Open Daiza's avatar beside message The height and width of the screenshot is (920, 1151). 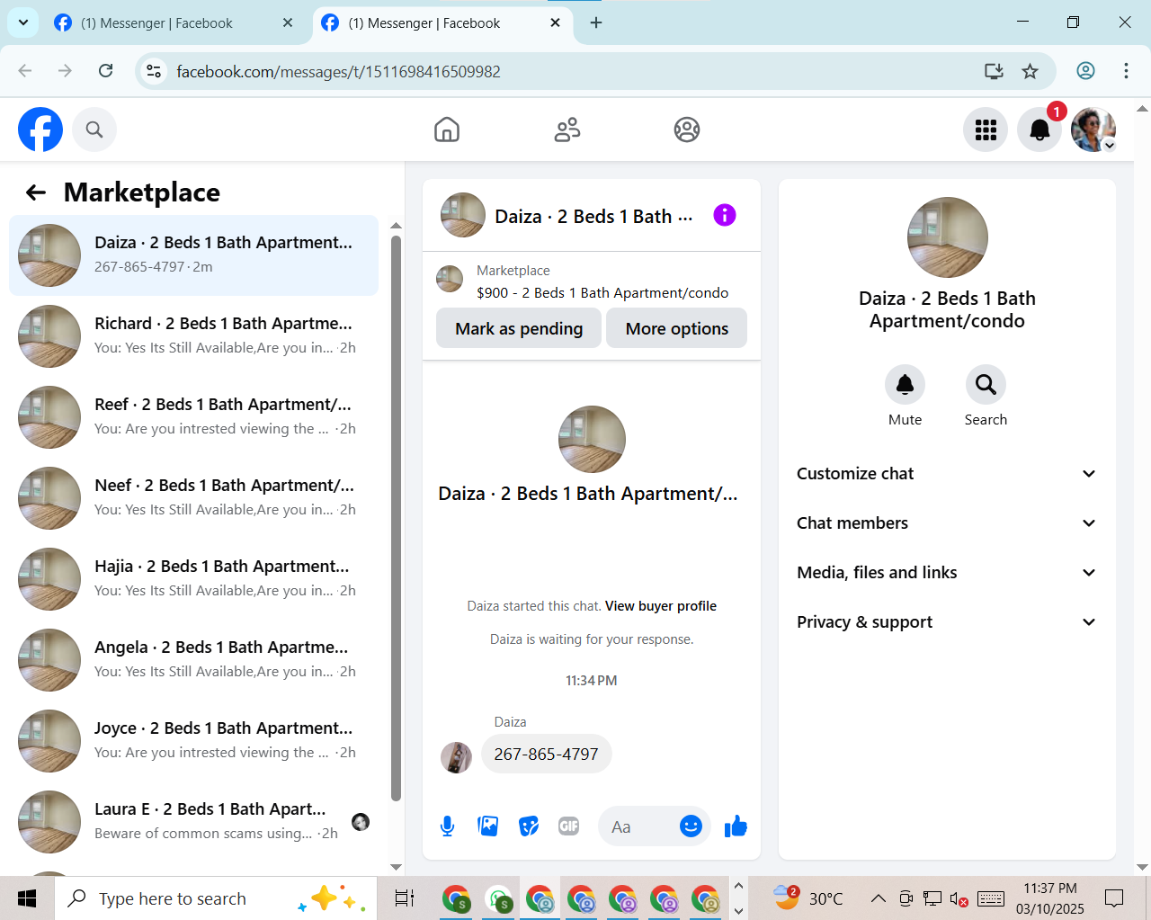click(x=456, y=757)
